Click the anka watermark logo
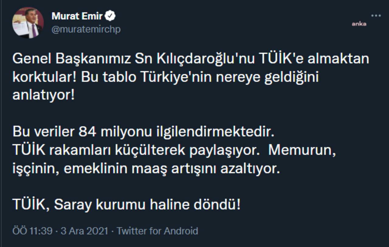 [x=359, y=24]
